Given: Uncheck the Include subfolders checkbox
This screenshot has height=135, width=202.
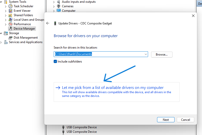Looking at the screenshot, I should pos(55,62).
